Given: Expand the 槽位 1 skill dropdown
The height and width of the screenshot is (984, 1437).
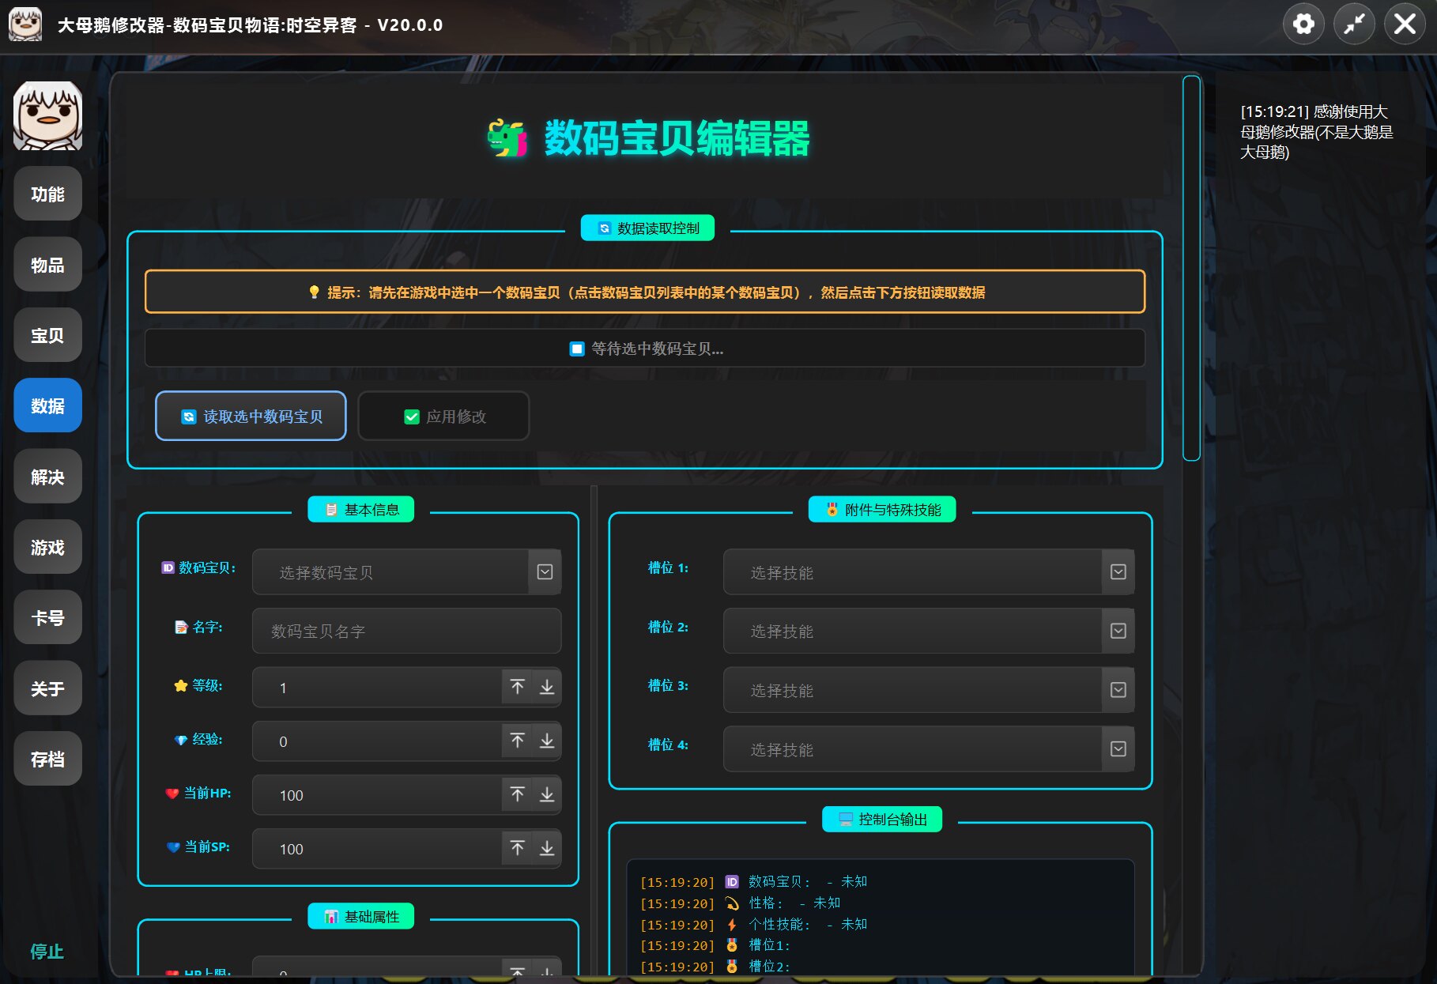Looking at the screenshot, I should tap(928, 571).
